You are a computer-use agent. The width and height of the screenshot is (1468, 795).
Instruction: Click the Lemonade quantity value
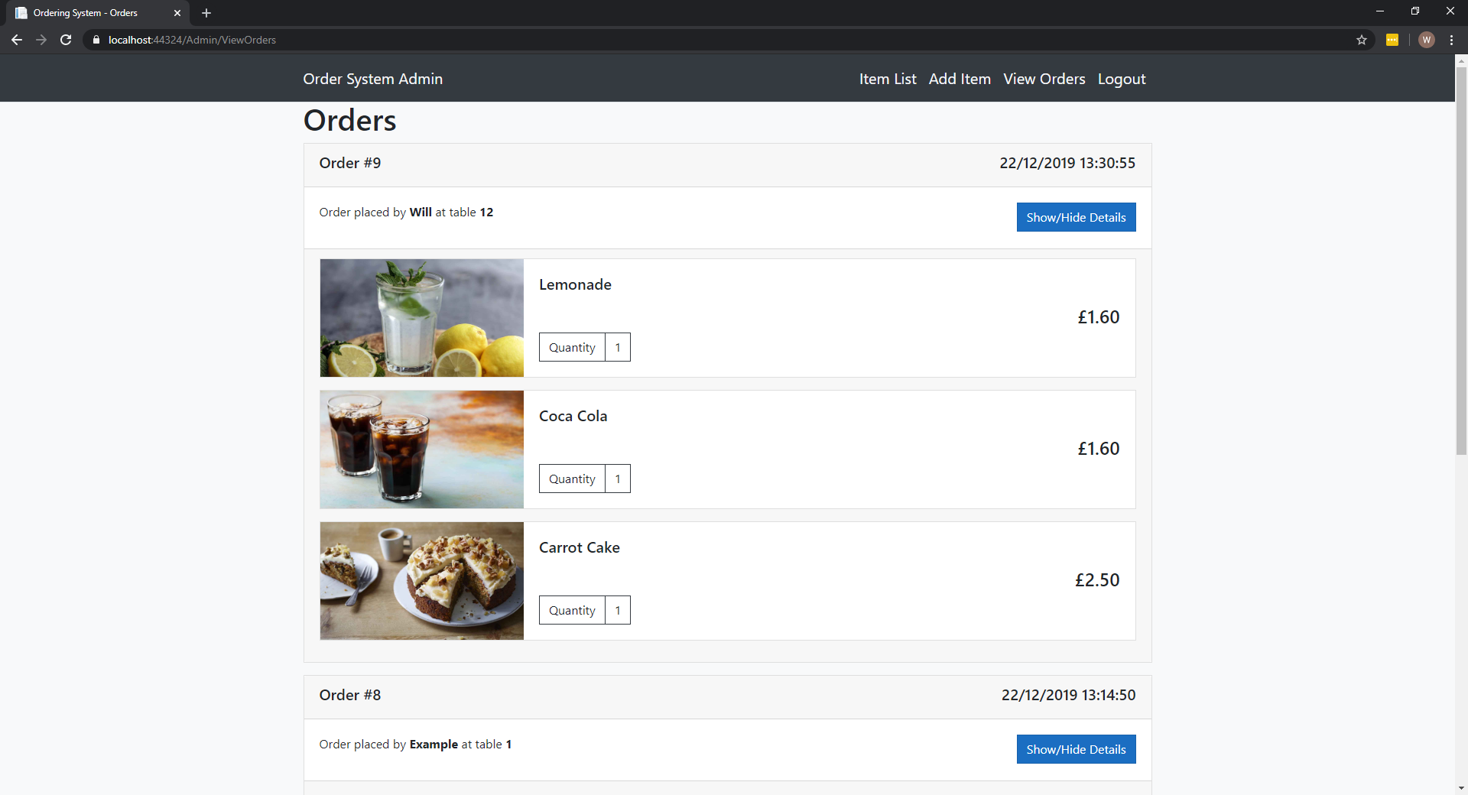618,347
